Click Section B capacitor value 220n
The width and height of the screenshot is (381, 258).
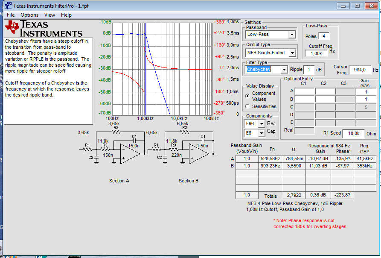[x=177, y=155]
